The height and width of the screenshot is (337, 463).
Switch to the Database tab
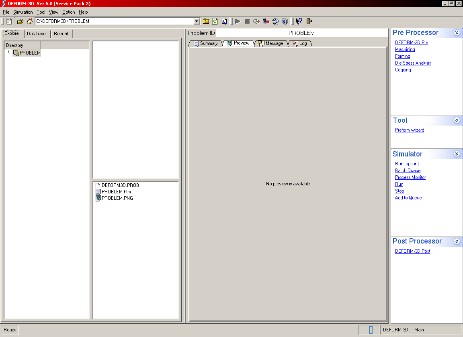coord(36,34)
